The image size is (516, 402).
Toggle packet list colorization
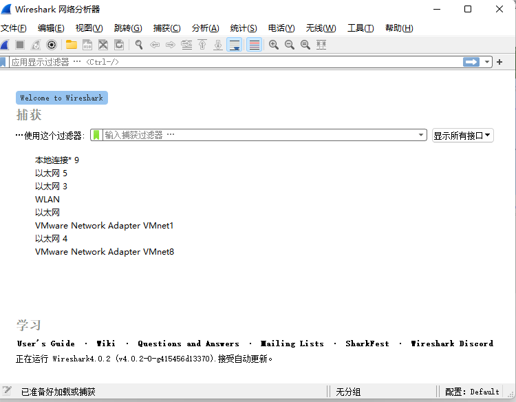point(255,45)
